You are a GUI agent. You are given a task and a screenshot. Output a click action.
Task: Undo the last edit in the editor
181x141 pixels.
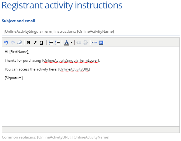point(6,42)
